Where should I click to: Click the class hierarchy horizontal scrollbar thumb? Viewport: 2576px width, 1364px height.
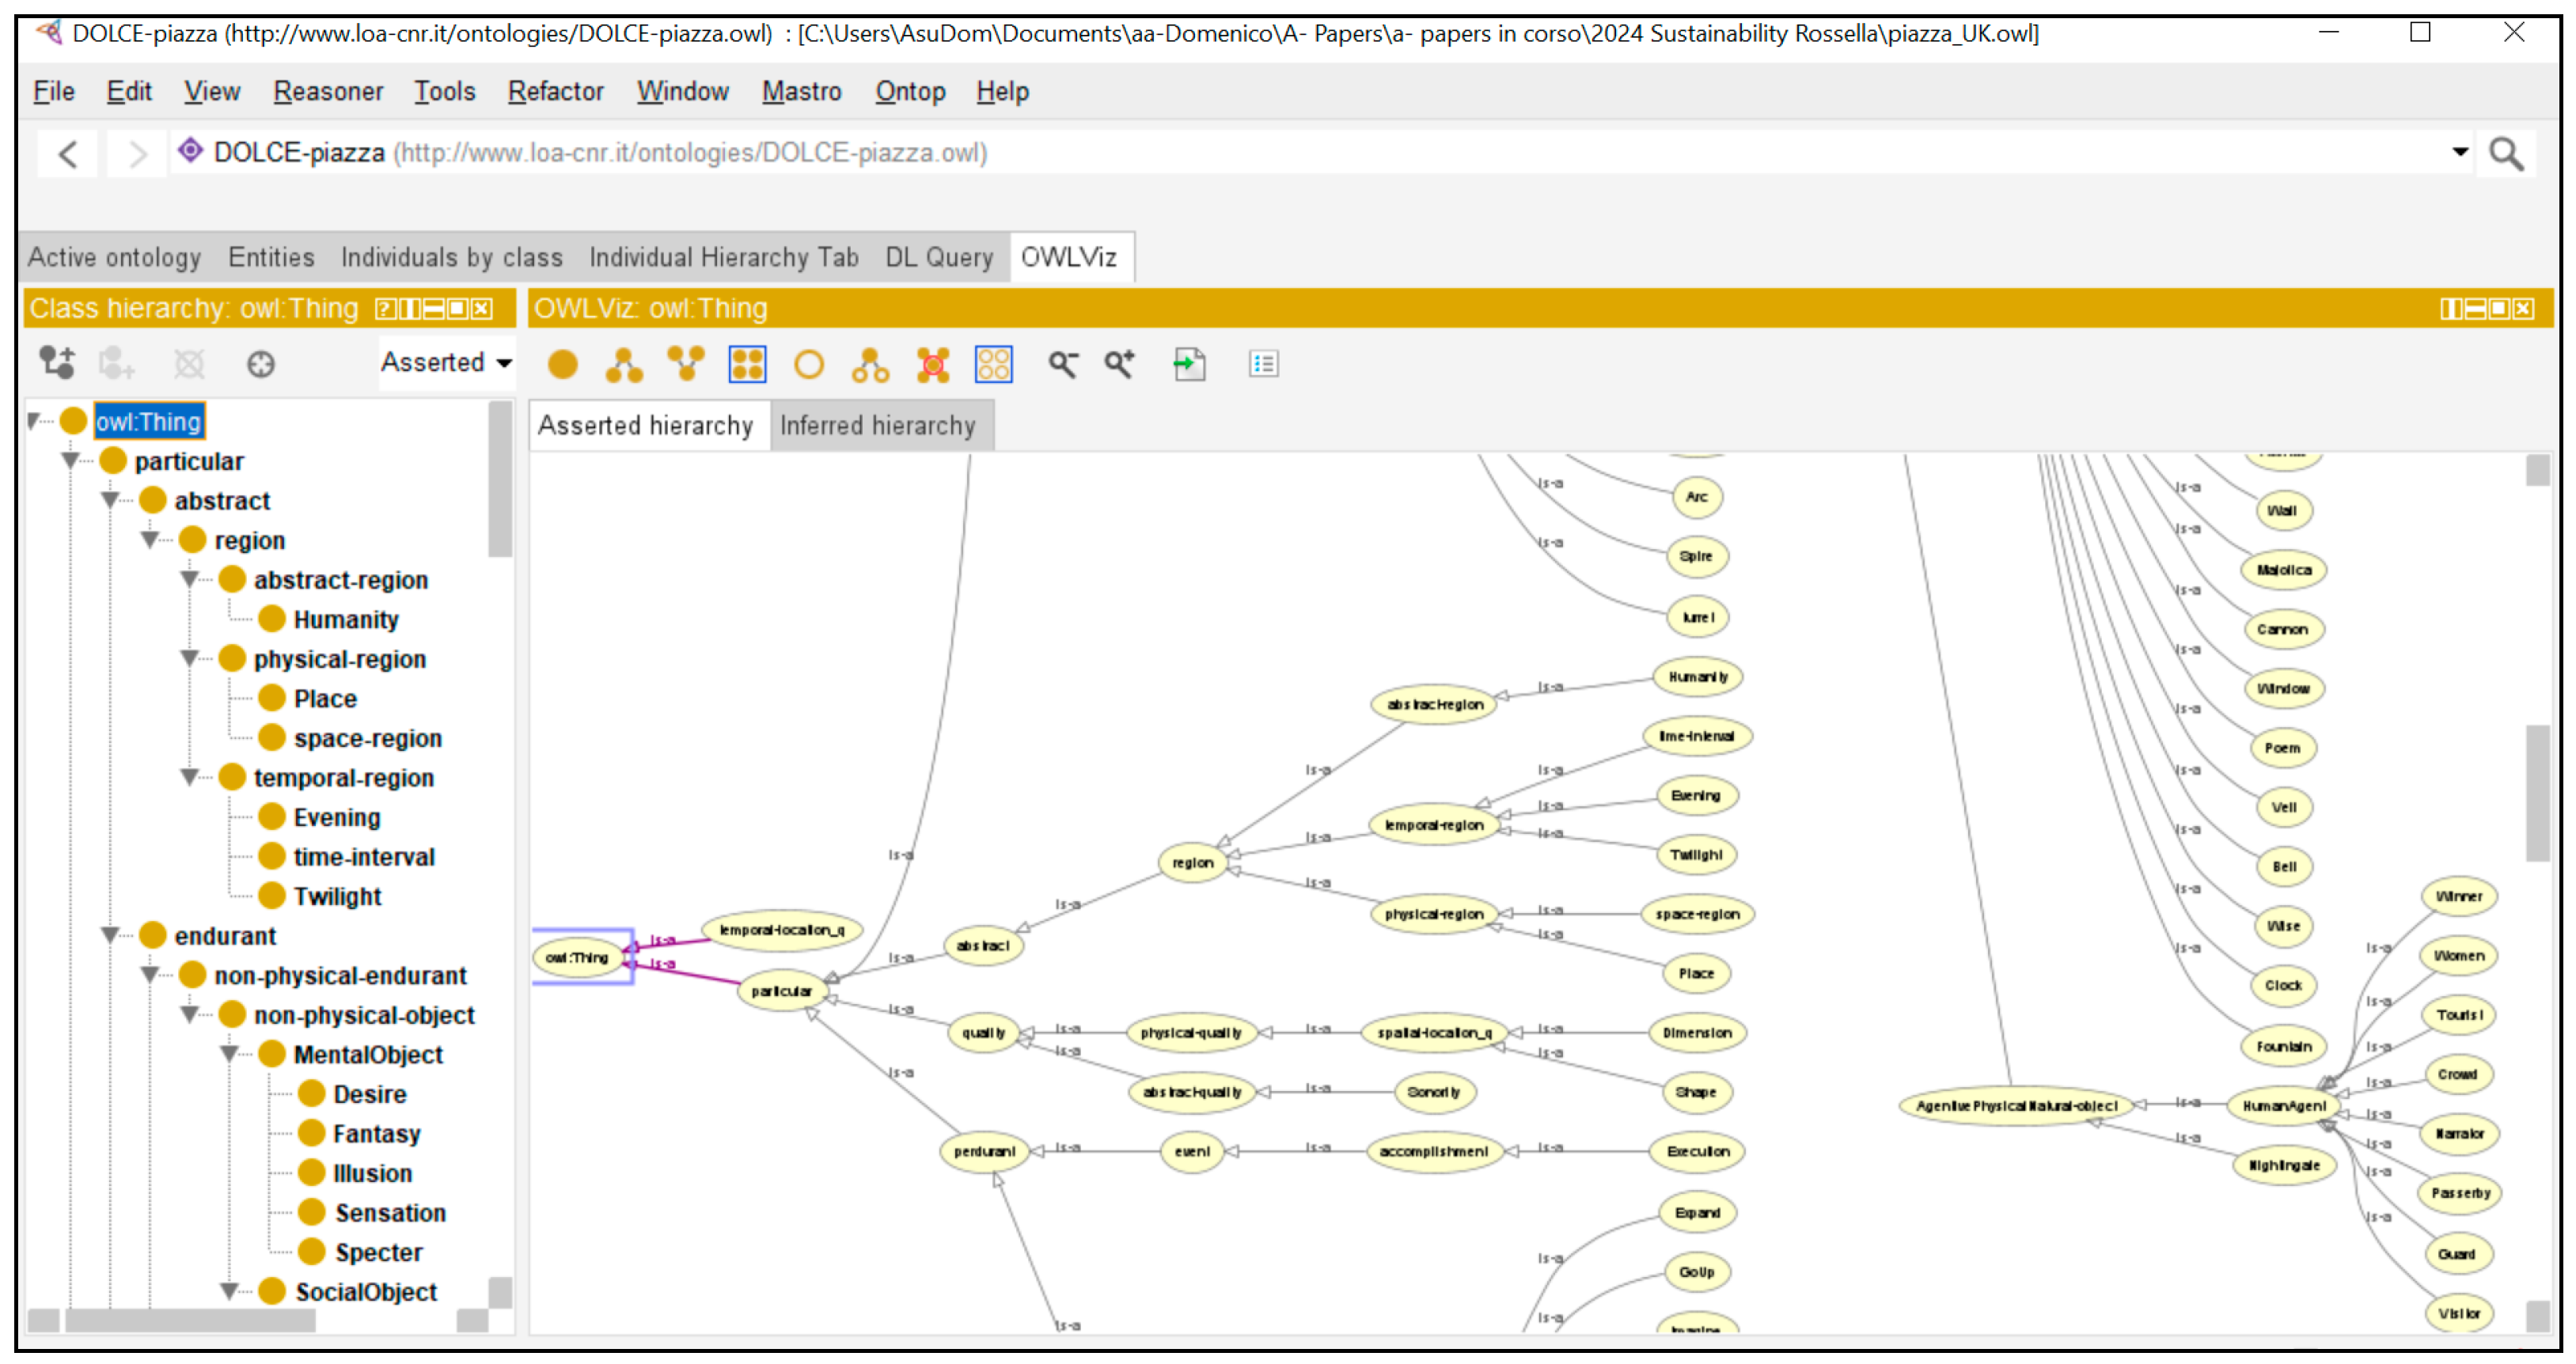pos(190,1321)
